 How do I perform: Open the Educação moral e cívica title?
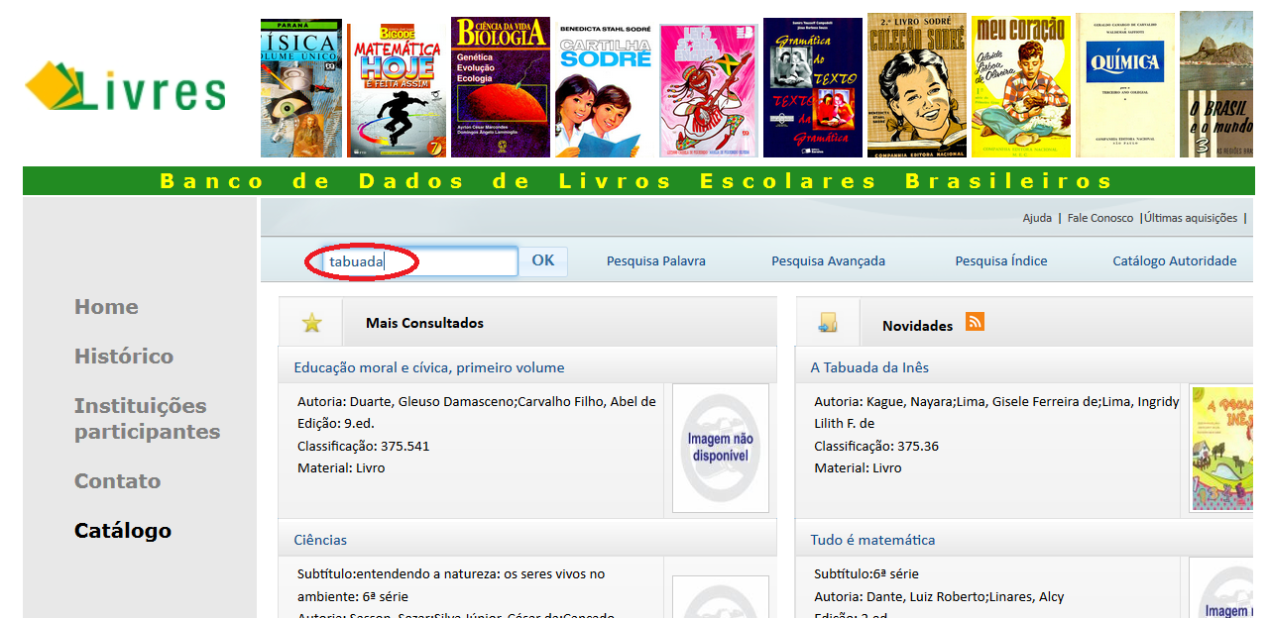(429, 367)
